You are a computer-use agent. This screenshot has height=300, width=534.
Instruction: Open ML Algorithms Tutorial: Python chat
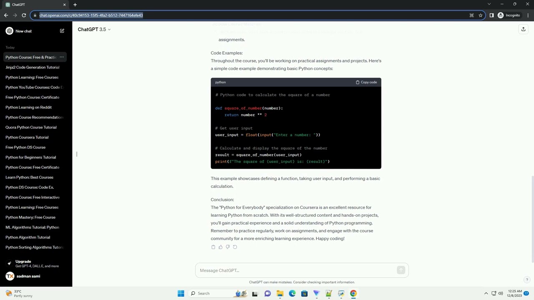(35, 227)
